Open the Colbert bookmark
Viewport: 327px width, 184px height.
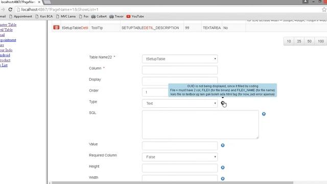click(99, 16)
